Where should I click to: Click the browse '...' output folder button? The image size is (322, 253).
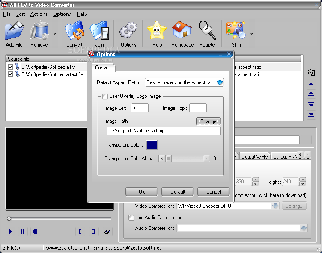click(x=307, y=141)
